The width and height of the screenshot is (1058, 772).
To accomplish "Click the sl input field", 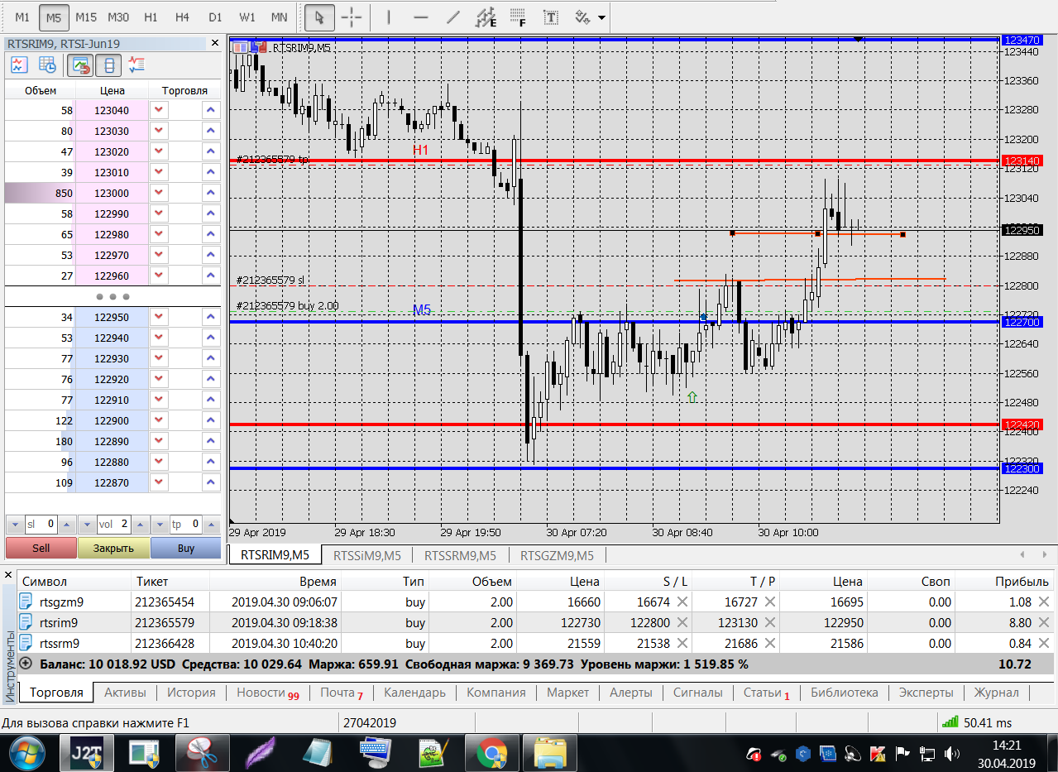I will (41, 524).
